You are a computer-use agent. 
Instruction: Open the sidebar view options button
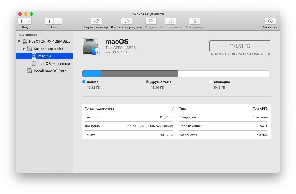point(25,21)
